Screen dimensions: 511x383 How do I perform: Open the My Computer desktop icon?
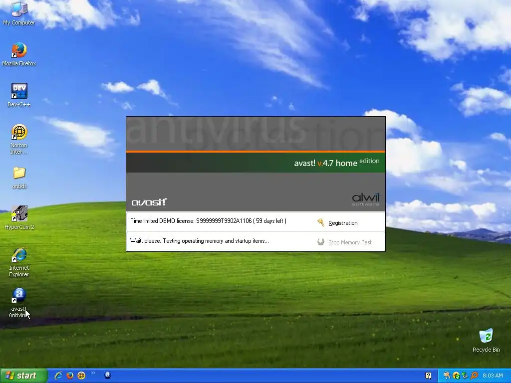click(x=19, y=13)
